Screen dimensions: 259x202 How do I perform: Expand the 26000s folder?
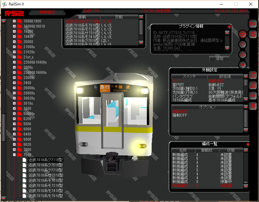tap(14, 88)
